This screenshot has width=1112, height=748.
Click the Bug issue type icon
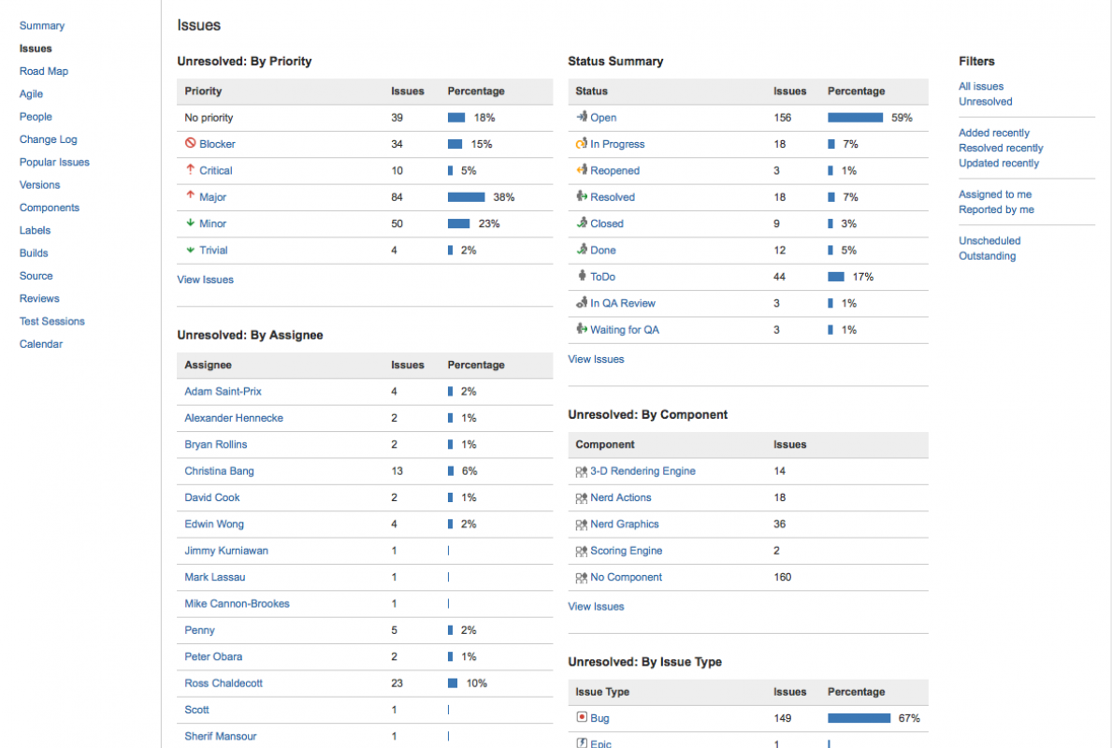[582, 718]
